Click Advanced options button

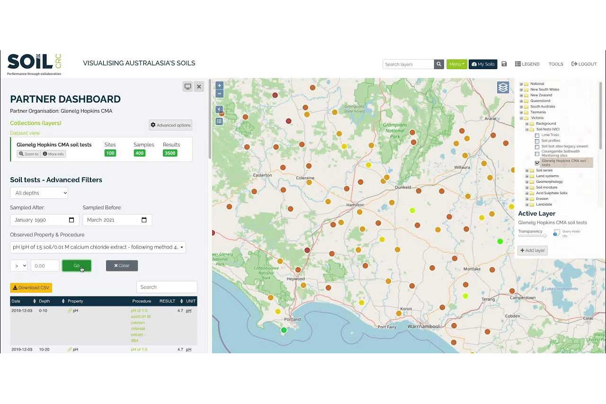coord(170,125)
